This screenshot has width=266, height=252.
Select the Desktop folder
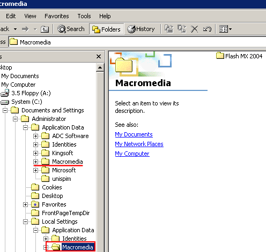pos(47,196)
